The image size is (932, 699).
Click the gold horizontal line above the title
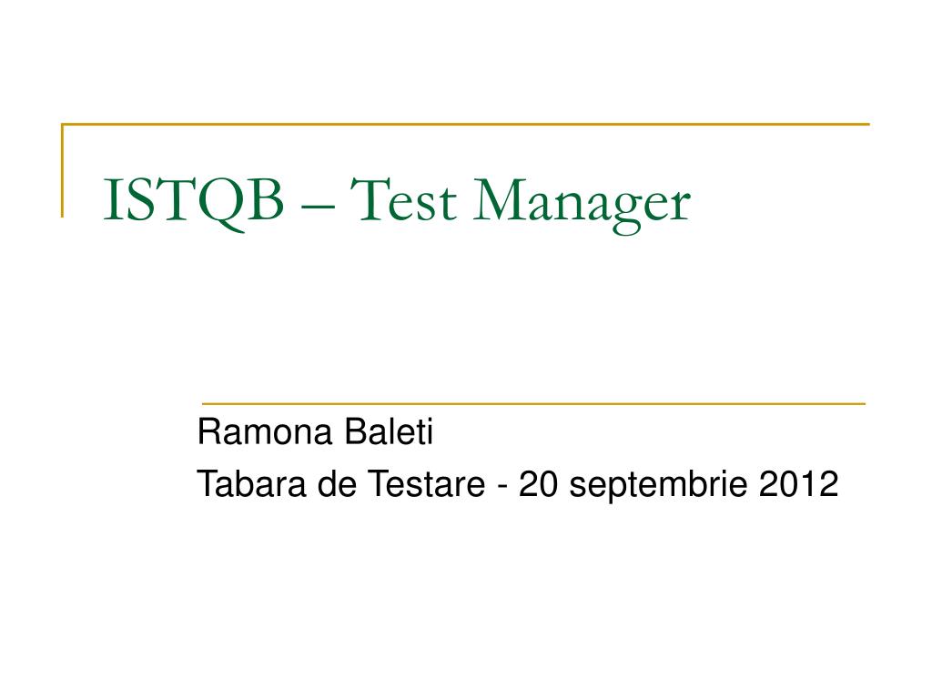[465, 124]
